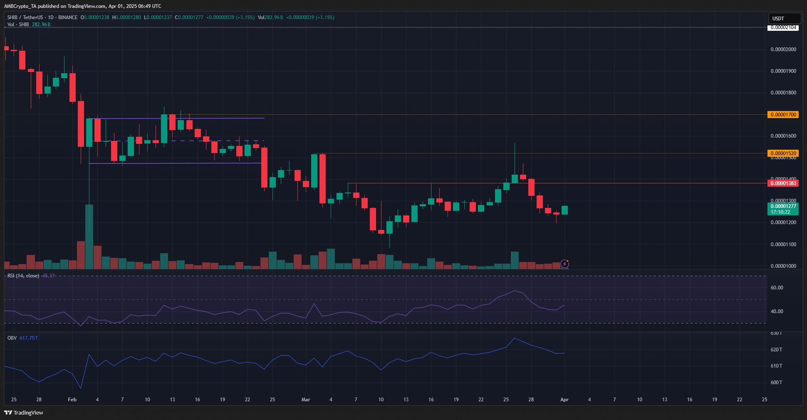Click the white 0.00002104 price label
Image resolution: width=807 pixels, height=420 pixels.
(x=782, y=28)
